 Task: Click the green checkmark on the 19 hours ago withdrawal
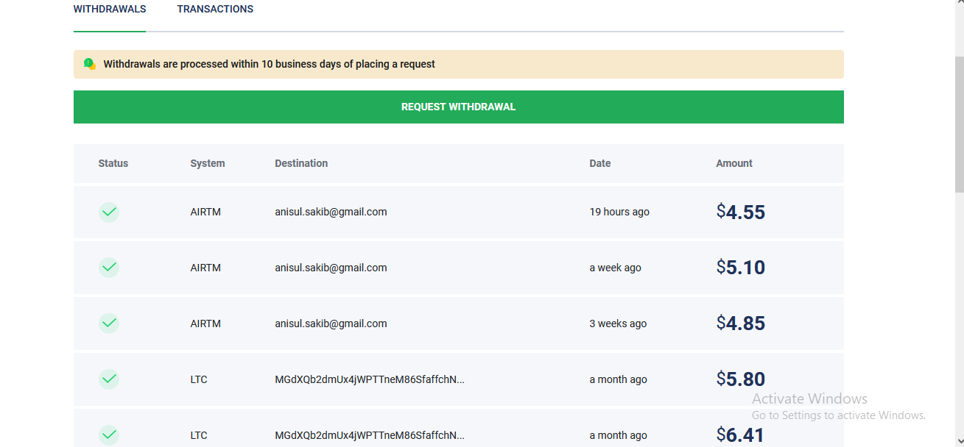pos(109,212)
